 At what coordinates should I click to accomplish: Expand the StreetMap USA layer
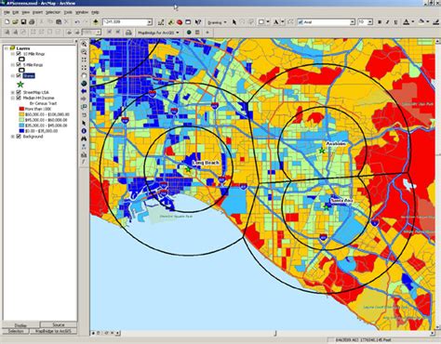pos(13,92)
